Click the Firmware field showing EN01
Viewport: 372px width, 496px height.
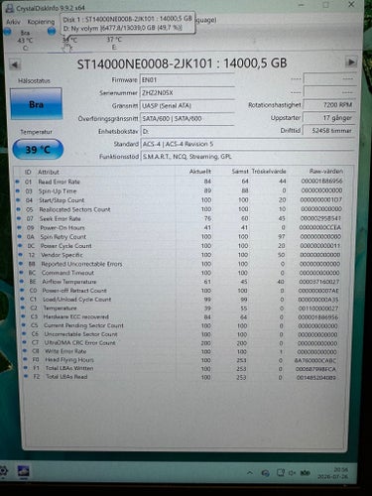click(187, 79)
